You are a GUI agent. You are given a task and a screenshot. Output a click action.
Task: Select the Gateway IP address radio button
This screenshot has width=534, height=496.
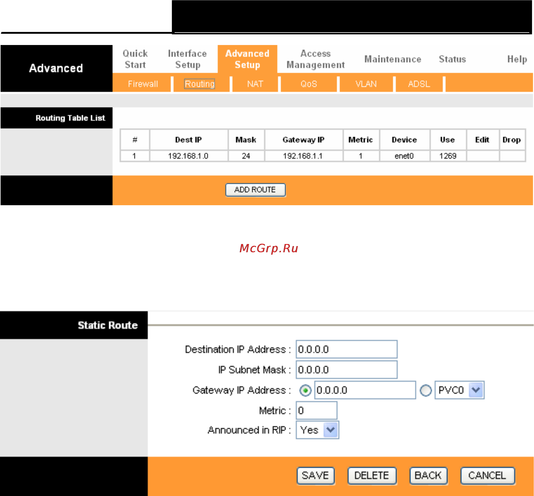click(x=305, y=390)
